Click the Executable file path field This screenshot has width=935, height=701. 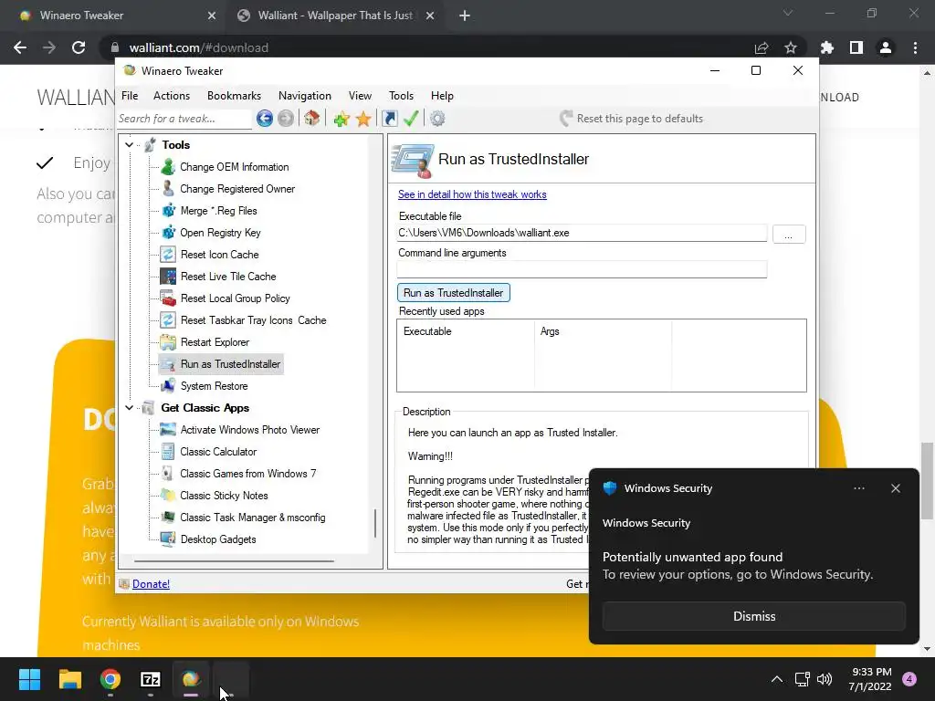(582, 233)
